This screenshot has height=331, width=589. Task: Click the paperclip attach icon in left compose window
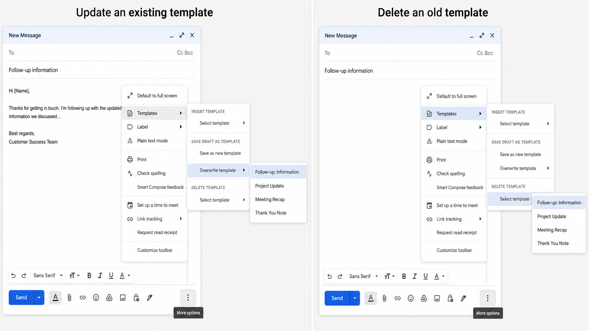tap(69, 298)
